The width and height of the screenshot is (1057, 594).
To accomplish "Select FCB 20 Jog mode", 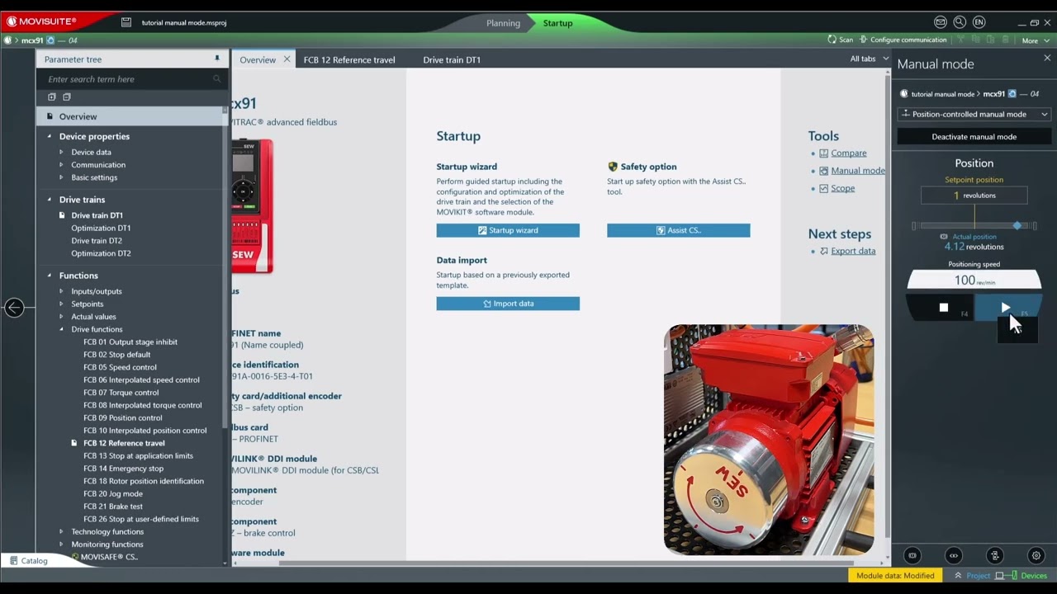I will pyautogui.click(x=113, y=493).
